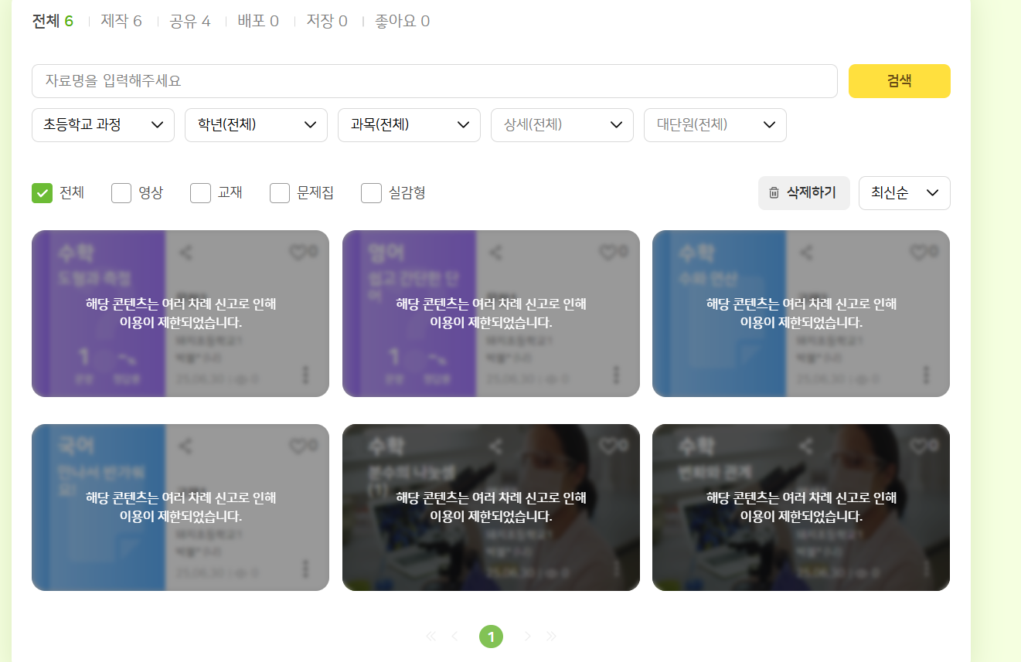The width and height of the screenshot is (1021, 662).
Task: Open three-dot menu on first 수학 card
Action: [305, 375]
